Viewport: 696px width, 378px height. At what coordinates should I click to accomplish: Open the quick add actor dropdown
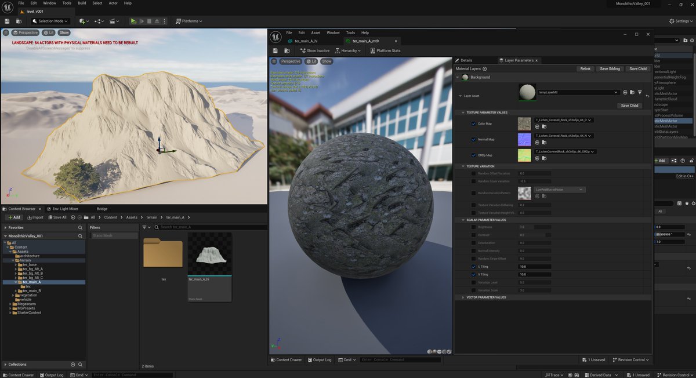tap(84, 21)
